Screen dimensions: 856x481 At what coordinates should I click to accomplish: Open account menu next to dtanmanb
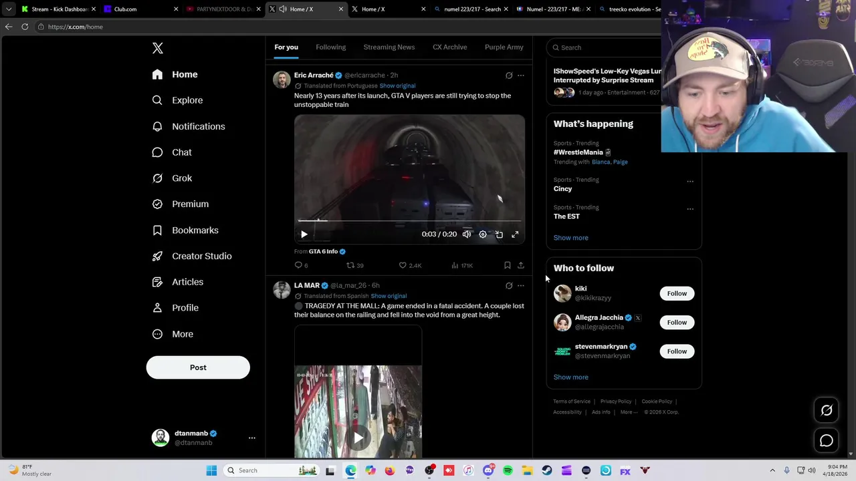tap(252, 438)
